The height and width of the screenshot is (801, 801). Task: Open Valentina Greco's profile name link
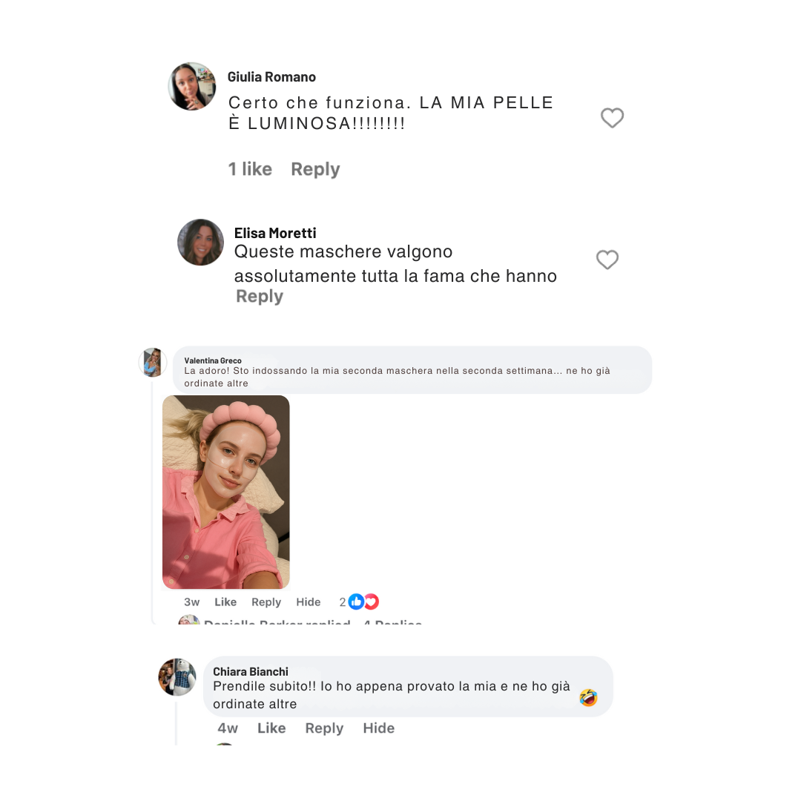[x=213, y=360]
